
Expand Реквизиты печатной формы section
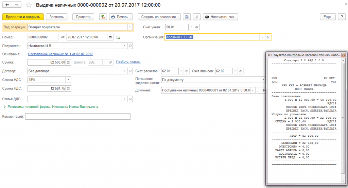[4, 107]
